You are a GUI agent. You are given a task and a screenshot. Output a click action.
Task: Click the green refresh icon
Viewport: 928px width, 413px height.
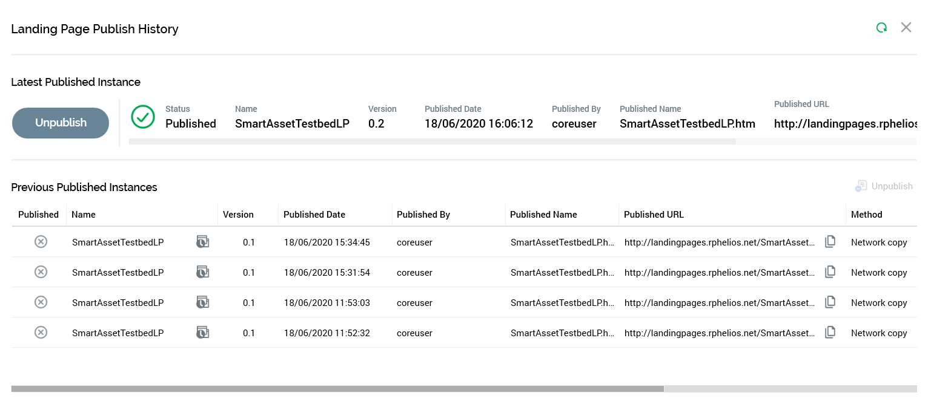point(881,28)
